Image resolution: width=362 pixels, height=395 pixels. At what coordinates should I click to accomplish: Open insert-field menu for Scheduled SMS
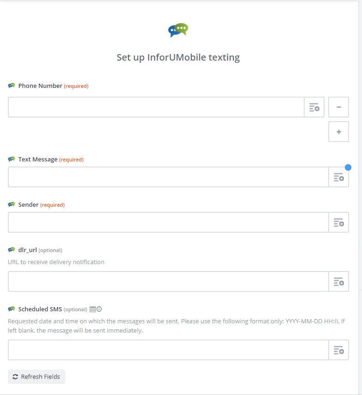(338, 350)
